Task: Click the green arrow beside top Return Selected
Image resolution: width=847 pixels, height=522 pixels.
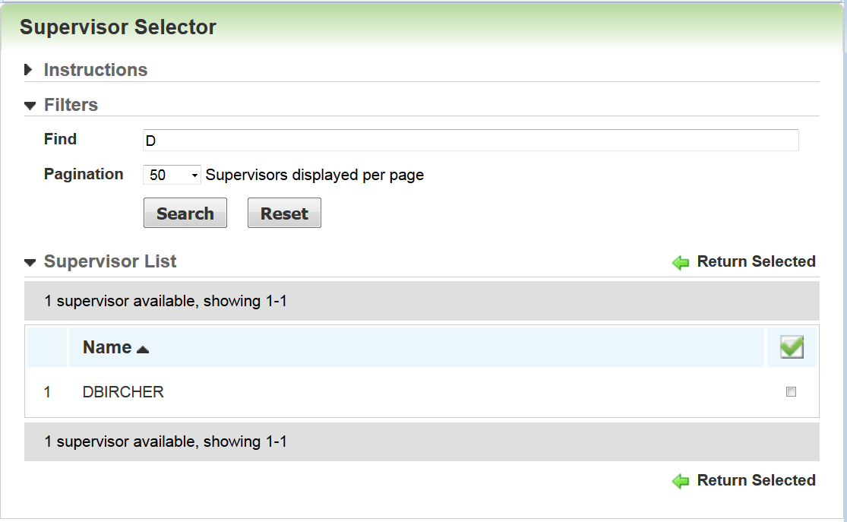Action: [x=681, y=263]
